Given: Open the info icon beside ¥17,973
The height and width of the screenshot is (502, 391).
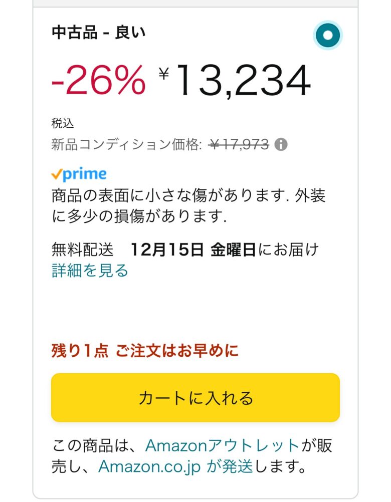Looking at the screenshot, I should coord(281,145).
